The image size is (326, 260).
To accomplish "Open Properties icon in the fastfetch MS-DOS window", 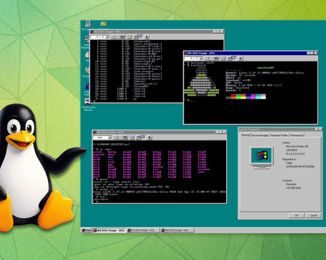I will [x=229, y=59].
